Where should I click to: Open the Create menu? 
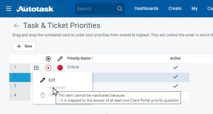tap(175, 8)
